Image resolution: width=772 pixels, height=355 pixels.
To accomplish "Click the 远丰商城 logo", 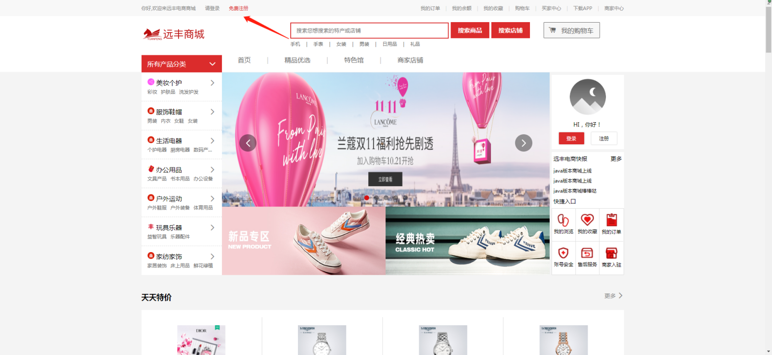I will [x=174, y=34].
